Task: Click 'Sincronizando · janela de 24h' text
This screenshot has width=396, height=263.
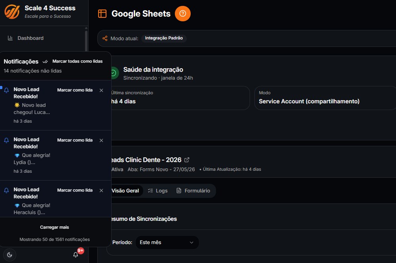Action: click(x=158, y=78)
